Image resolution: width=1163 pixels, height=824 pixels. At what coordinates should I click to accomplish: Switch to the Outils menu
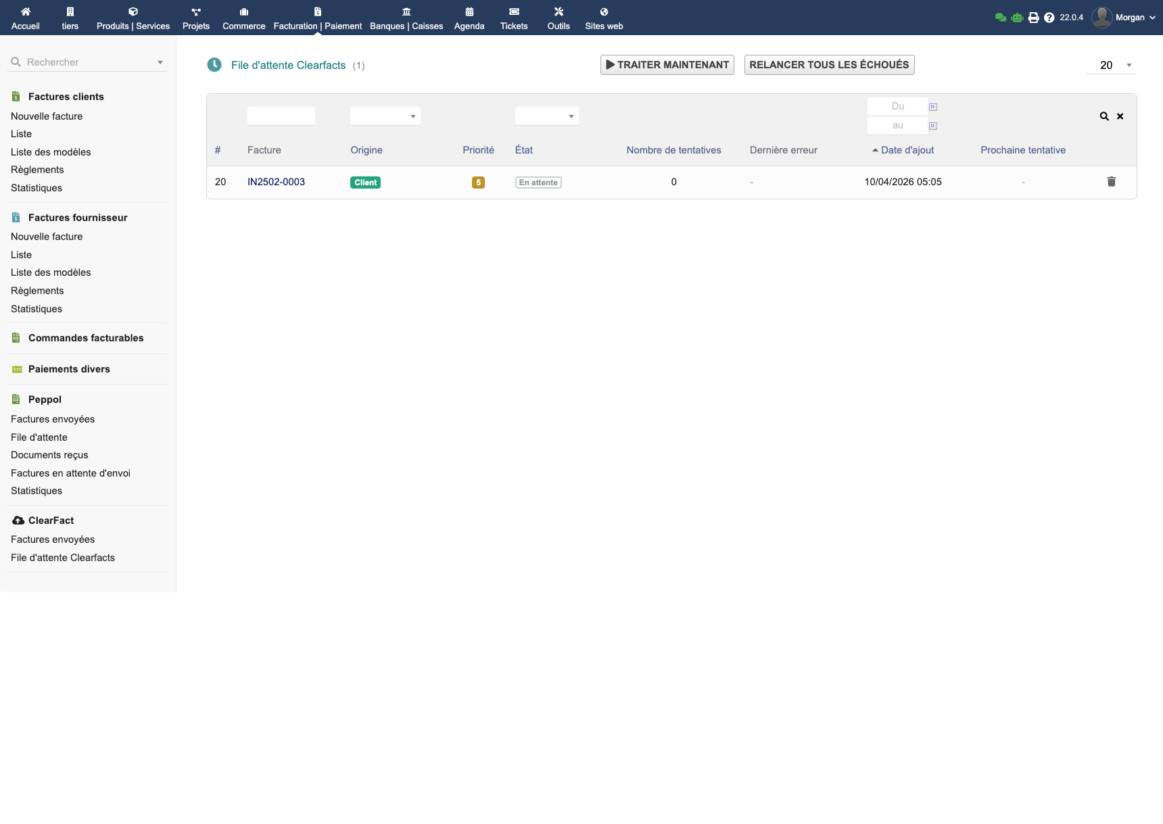tap(559, 18)
